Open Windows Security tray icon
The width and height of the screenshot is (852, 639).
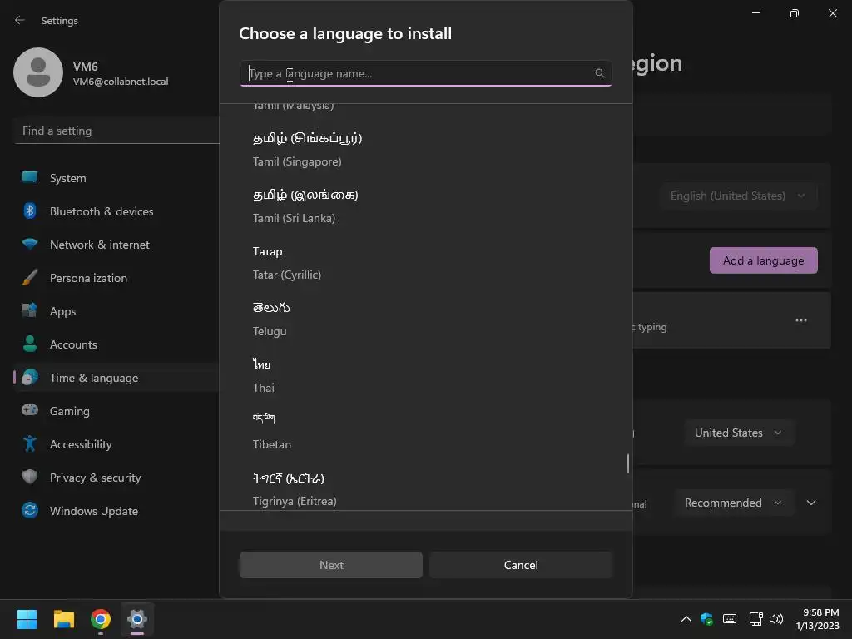tap(706, 619)
